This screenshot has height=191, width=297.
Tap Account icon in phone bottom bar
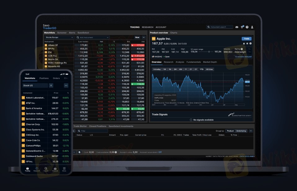tap(55, 169)
